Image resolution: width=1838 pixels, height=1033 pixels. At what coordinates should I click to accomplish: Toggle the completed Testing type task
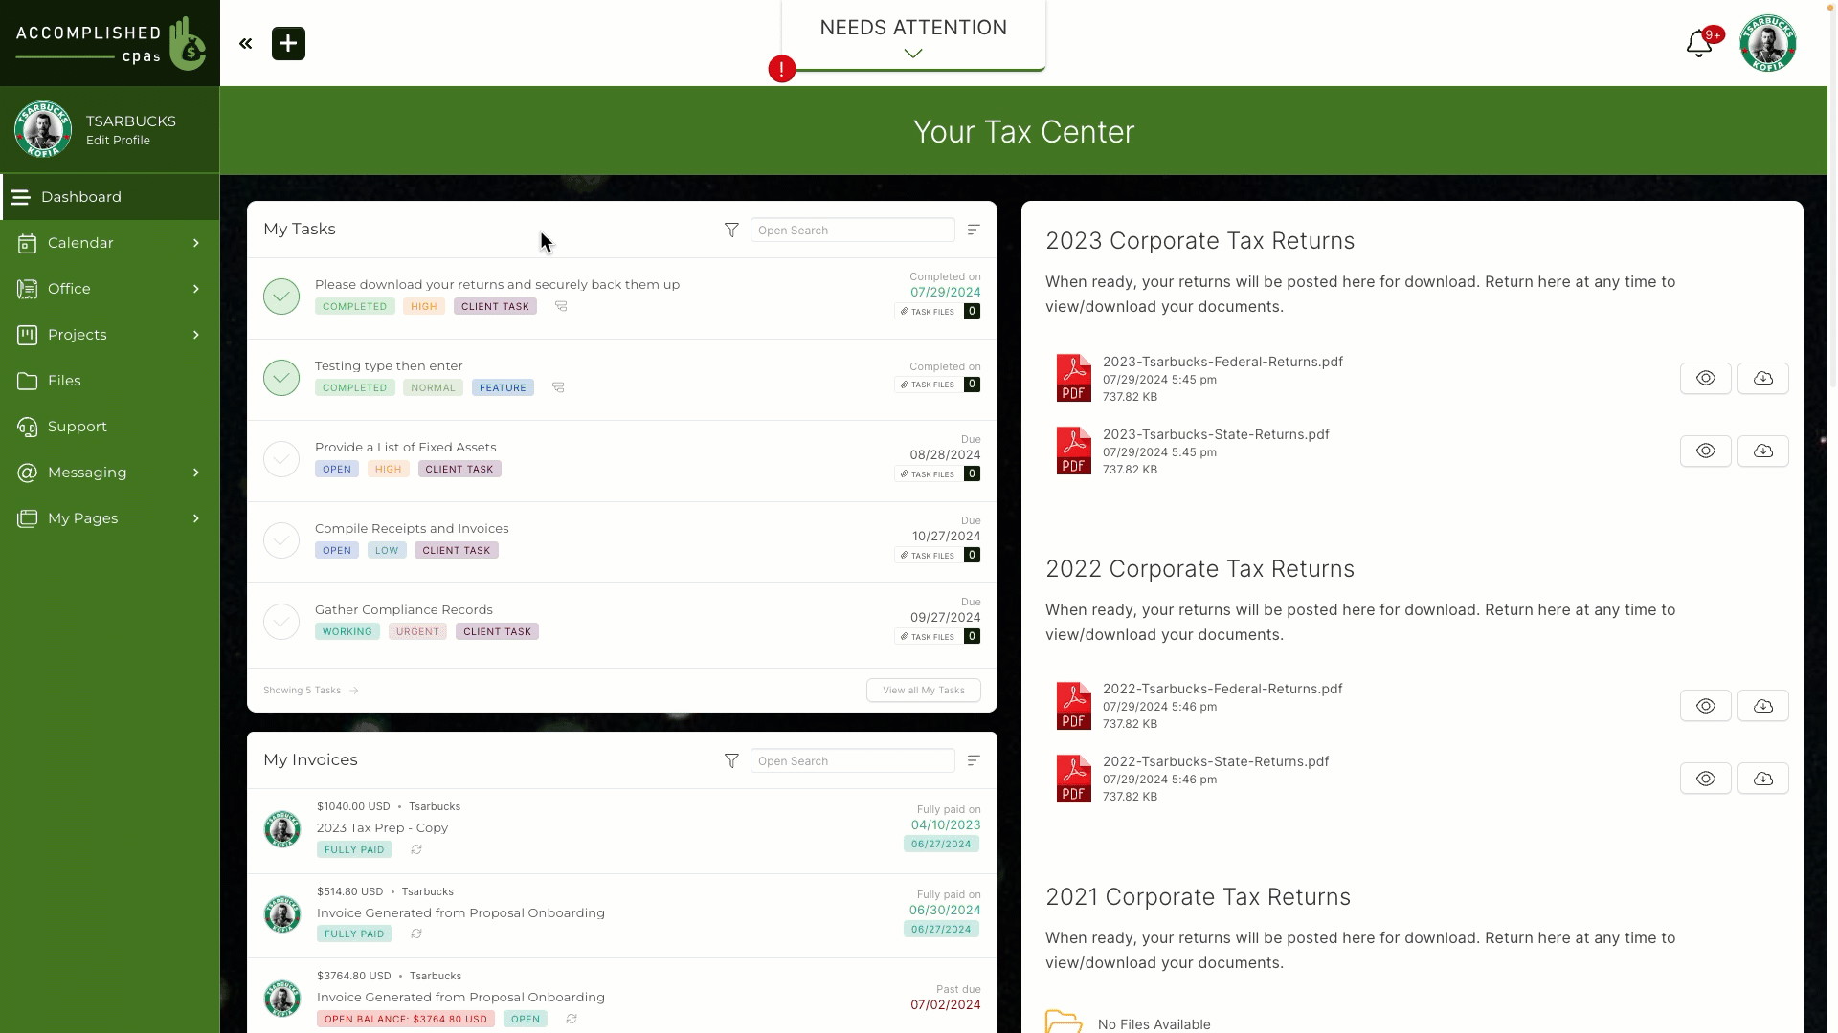coord(280,376)
